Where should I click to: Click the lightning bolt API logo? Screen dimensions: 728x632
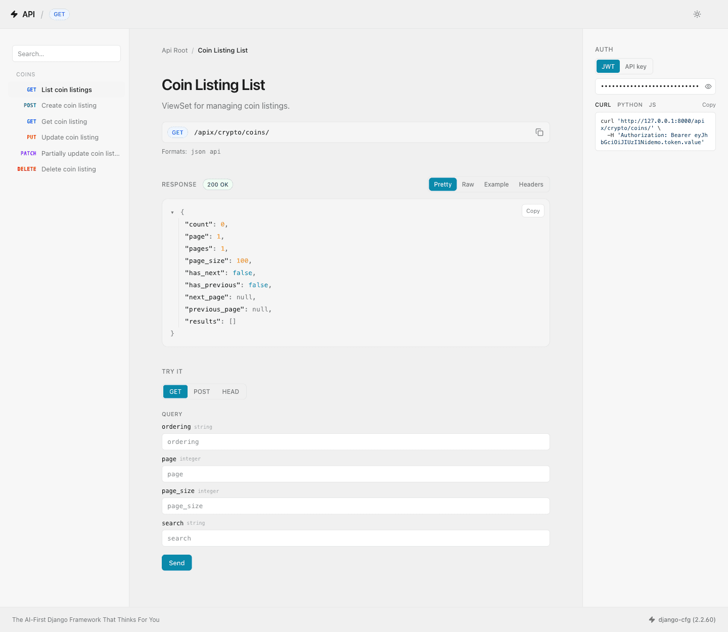pos(14,14)
